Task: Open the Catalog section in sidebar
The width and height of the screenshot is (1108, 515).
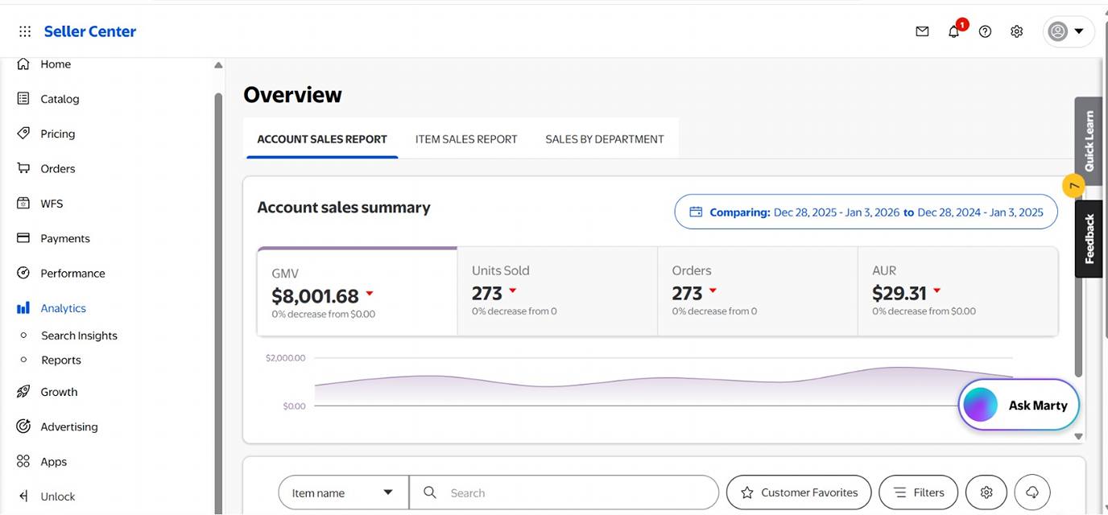Action: pos(60,99)
